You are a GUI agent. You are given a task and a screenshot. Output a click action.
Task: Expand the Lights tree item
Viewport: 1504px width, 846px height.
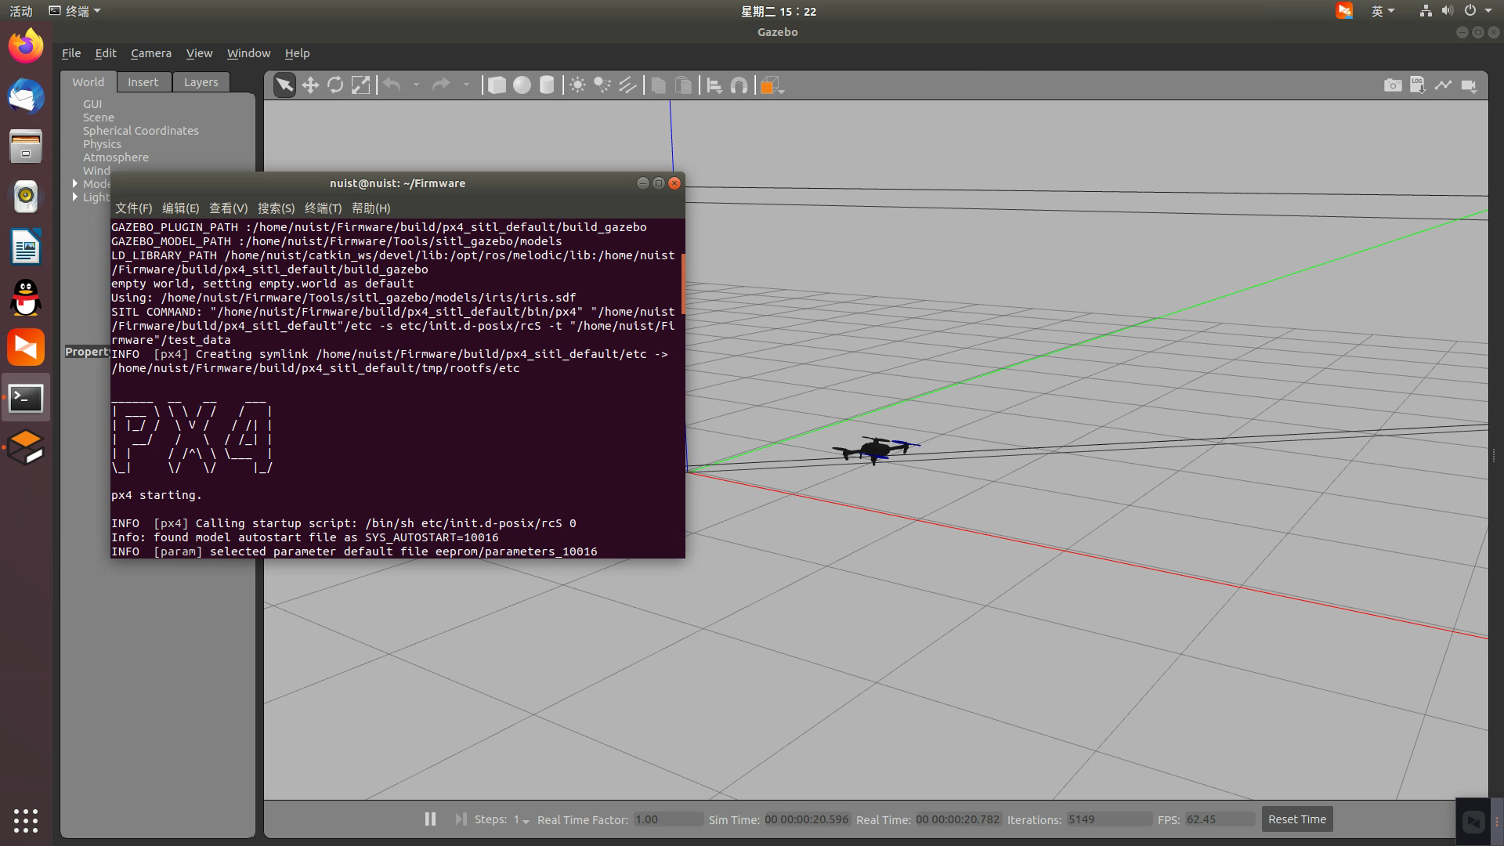[x=75, y=197]
